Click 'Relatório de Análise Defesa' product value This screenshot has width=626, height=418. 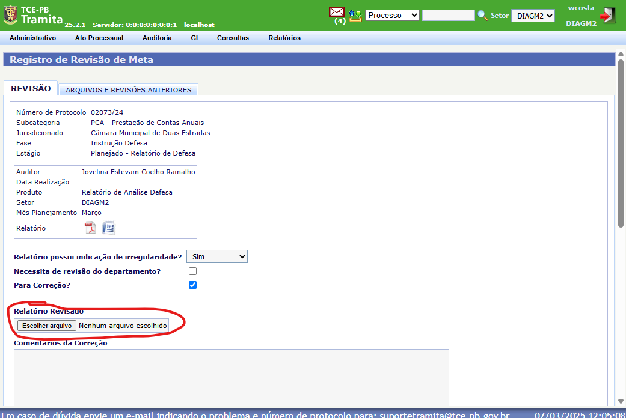[127, 192]
